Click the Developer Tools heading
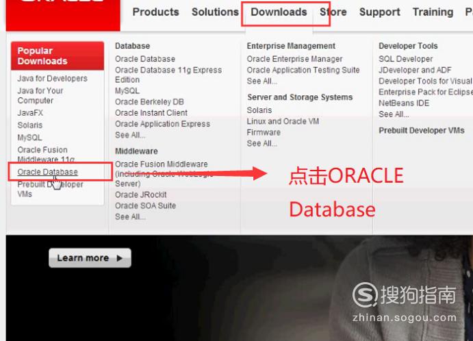 pos(408,46)
